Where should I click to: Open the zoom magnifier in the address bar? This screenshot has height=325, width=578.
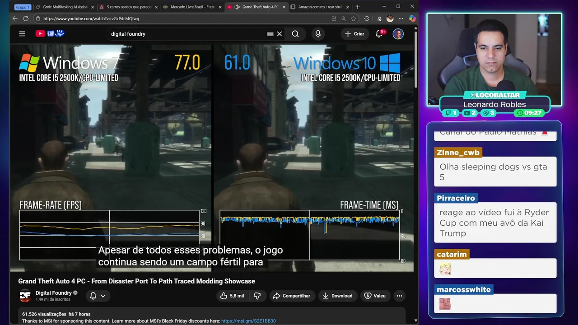click(x=344, y=19)
